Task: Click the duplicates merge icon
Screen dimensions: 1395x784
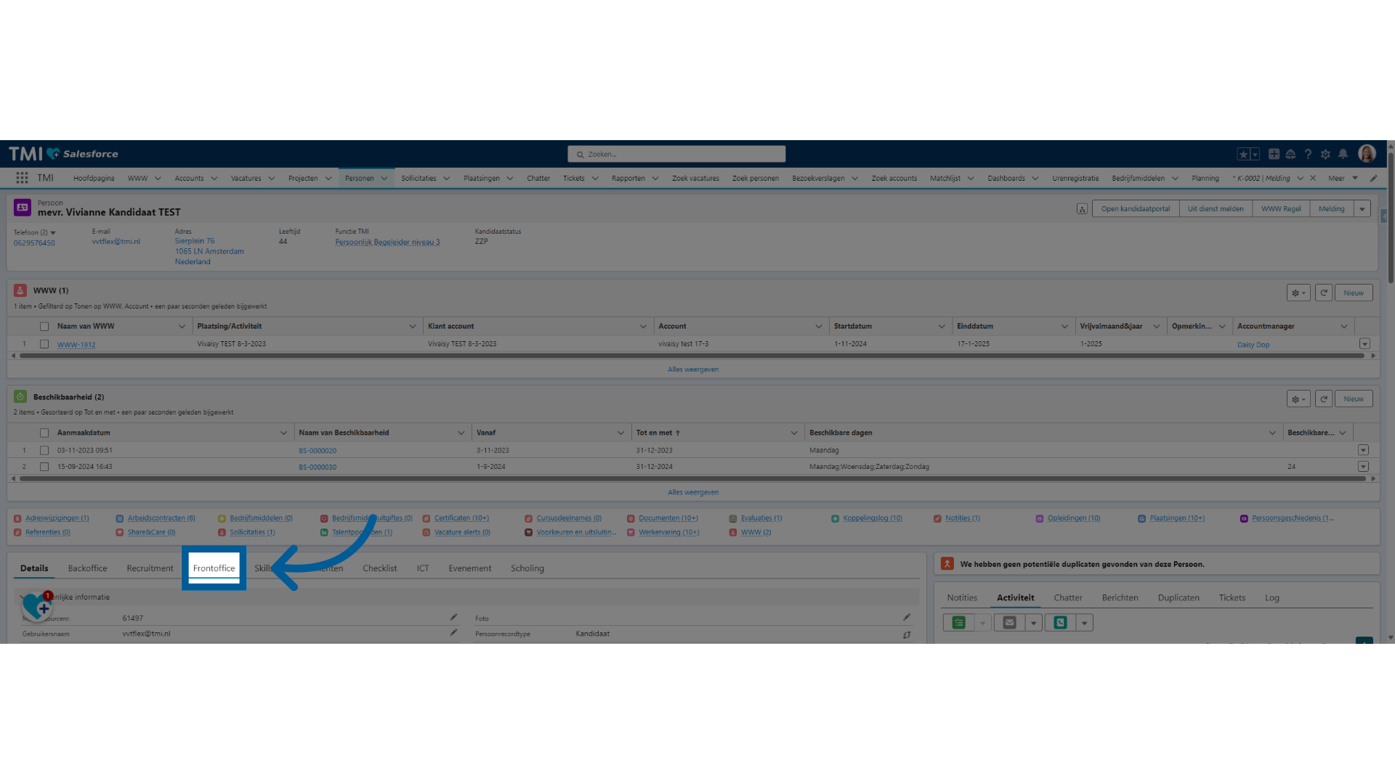Action: [x=947, y=563]
